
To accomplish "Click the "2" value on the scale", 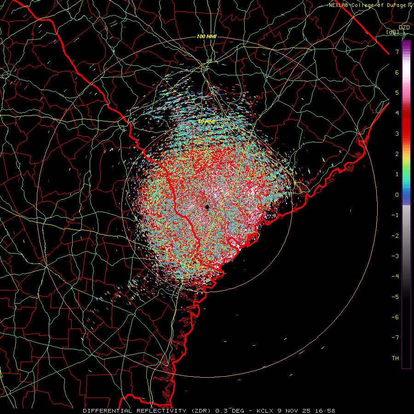I will tap(397, 154).
